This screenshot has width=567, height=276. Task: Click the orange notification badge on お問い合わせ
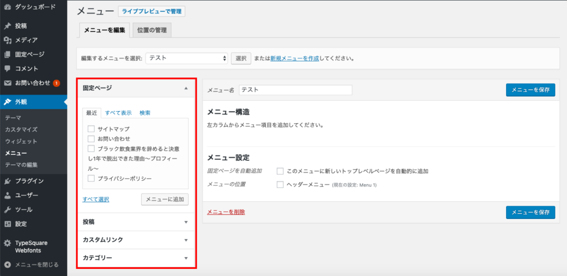(56, 83)
